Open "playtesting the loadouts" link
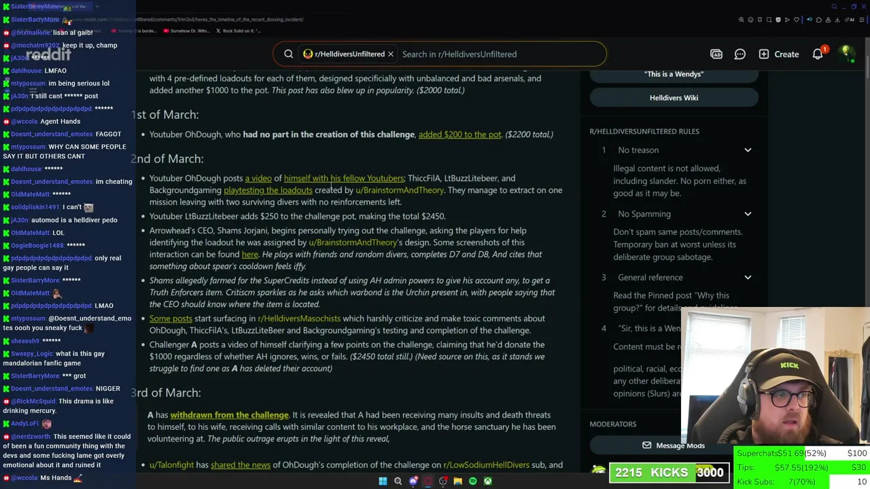The image size is (870, 489). pyautogui.click(x=268, y=190)
